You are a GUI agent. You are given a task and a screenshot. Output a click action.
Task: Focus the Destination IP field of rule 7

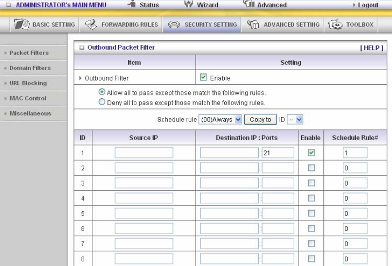(x=229, y=244)
